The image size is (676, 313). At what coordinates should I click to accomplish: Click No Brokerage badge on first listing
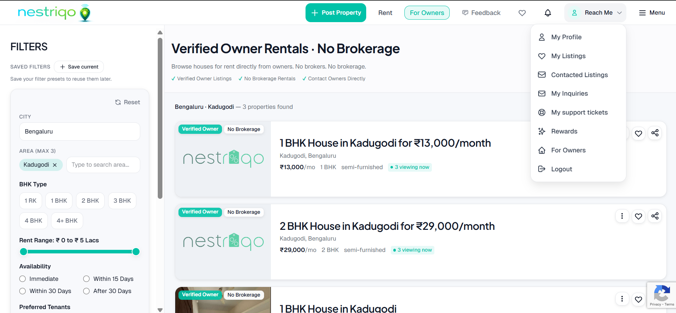(x=244, y=129)
